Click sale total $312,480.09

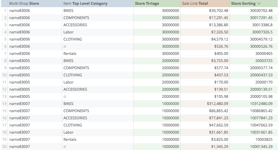pos(218,104)
